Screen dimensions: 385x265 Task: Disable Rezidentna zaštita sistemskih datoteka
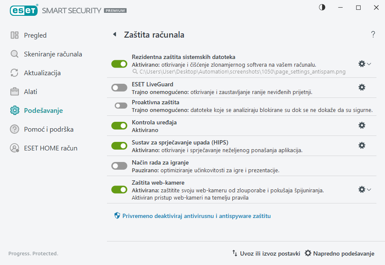coord(119,63)
